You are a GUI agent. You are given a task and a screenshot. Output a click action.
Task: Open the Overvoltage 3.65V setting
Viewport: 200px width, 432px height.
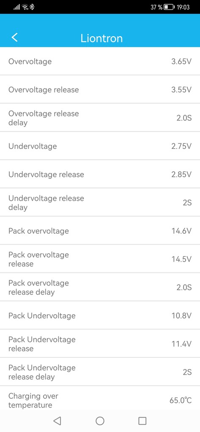(x=100, y=61)
